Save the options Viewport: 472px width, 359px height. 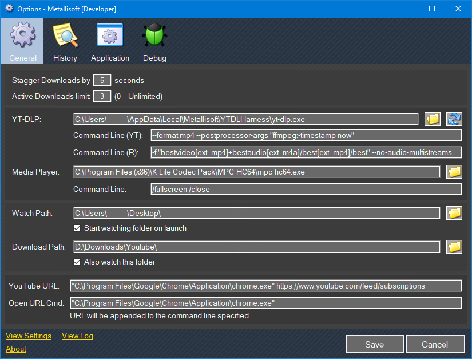click(374, 344)
